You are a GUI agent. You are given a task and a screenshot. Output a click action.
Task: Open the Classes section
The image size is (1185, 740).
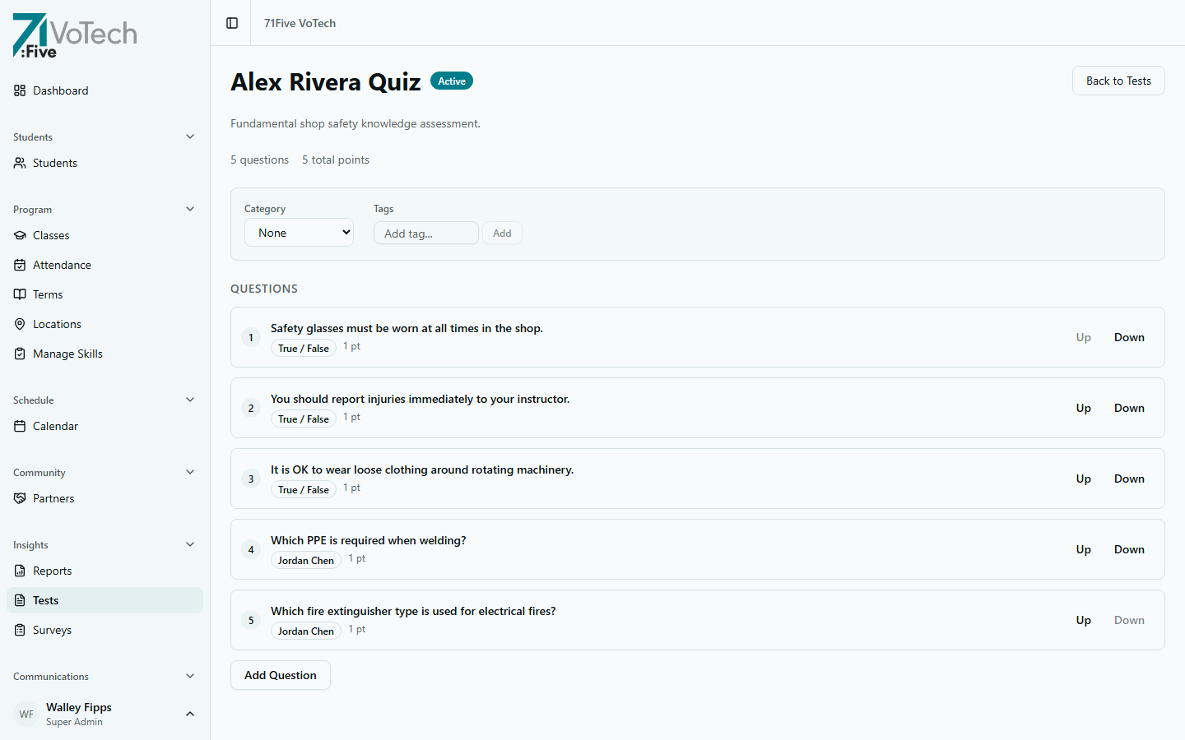point(51,235)
